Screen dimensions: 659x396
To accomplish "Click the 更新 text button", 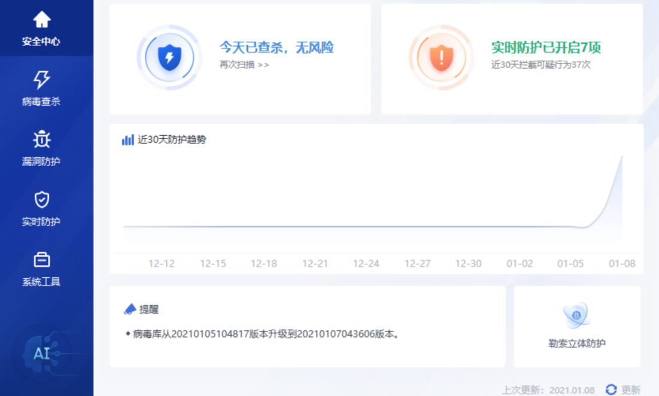I will [631, 389].
